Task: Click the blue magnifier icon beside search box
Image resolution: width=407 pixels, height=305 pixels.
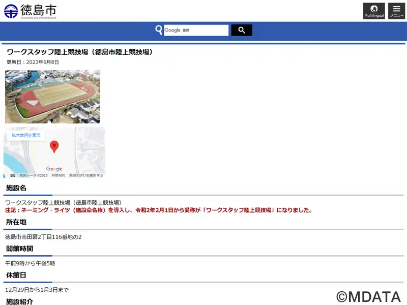Action: [x=159, y=30]
